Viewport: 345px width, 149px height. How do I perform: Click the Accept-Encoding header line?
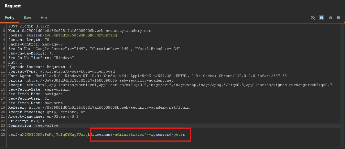coord(47,112)
